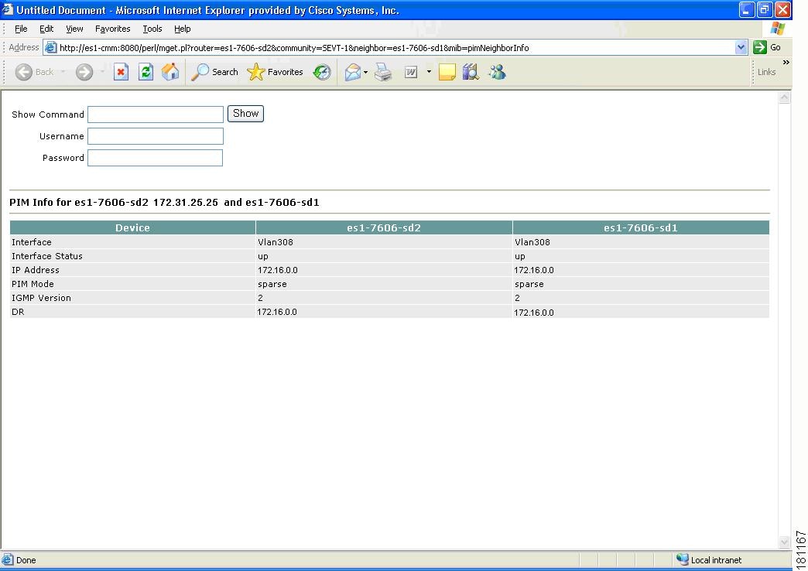Expand the Links toolbar chevron
Image resolution: width=808 pixels, height=571 pixels.
coord(788,64)
